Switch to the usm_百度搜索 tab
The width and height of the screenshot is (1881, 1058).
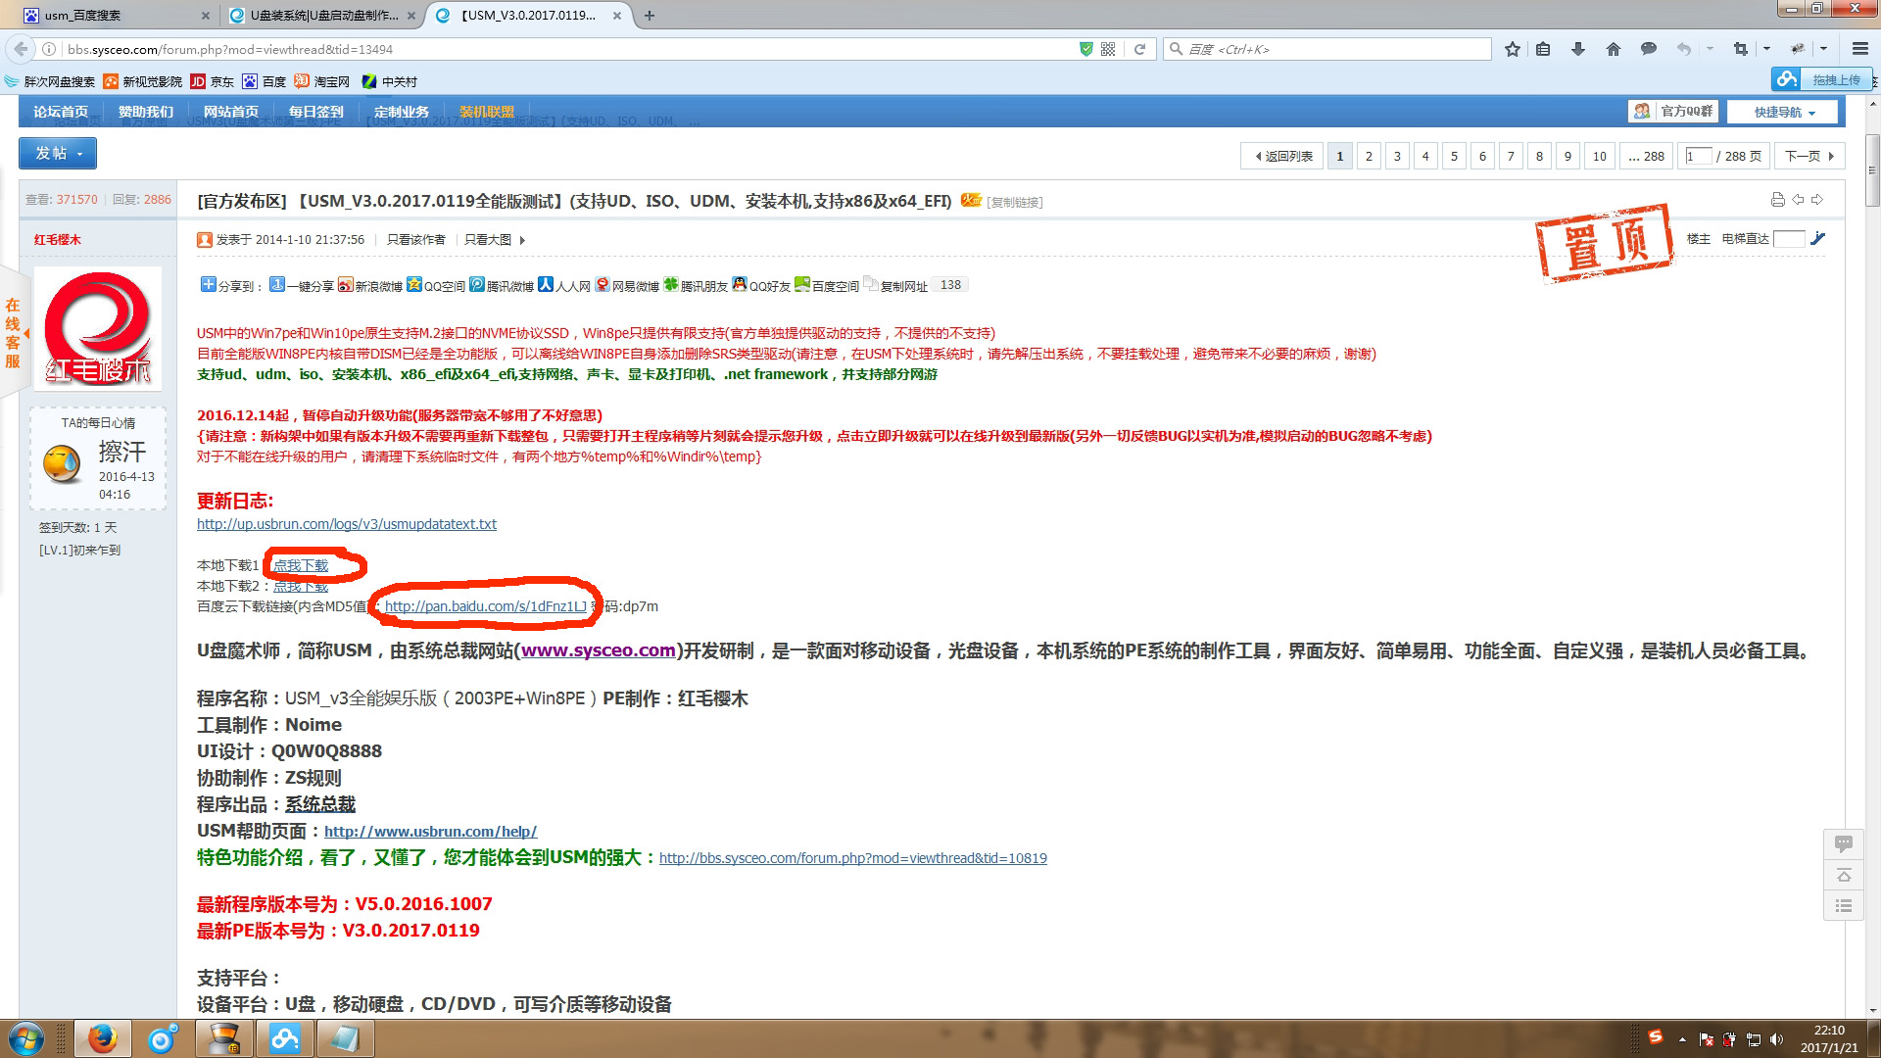(98, 15)
